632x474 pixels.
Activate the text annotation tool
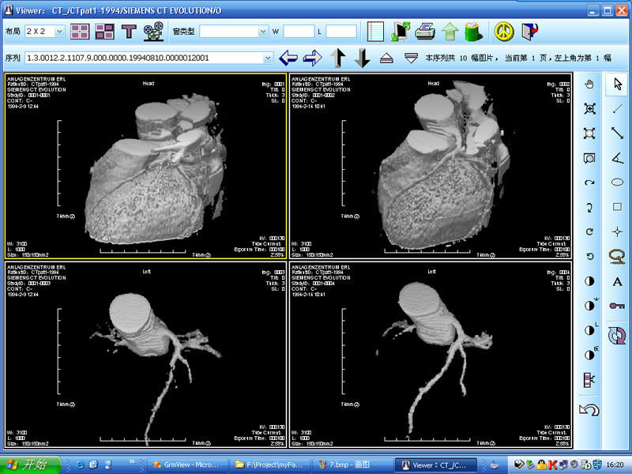[617, 281]
